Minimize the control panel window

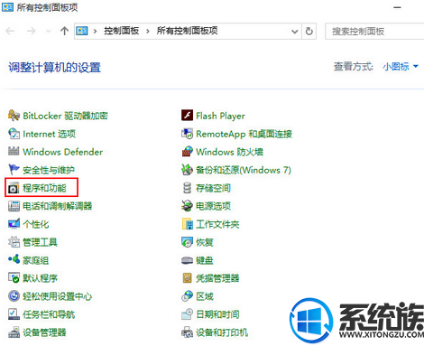click(398, 7)
